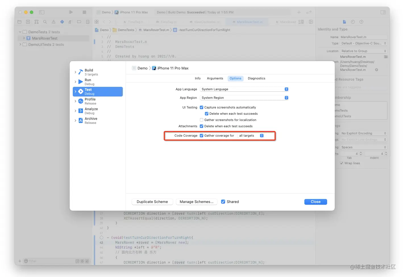Click the Filter field in test navigator
Viewport: 403px width, 277px height.
[48, 261]
